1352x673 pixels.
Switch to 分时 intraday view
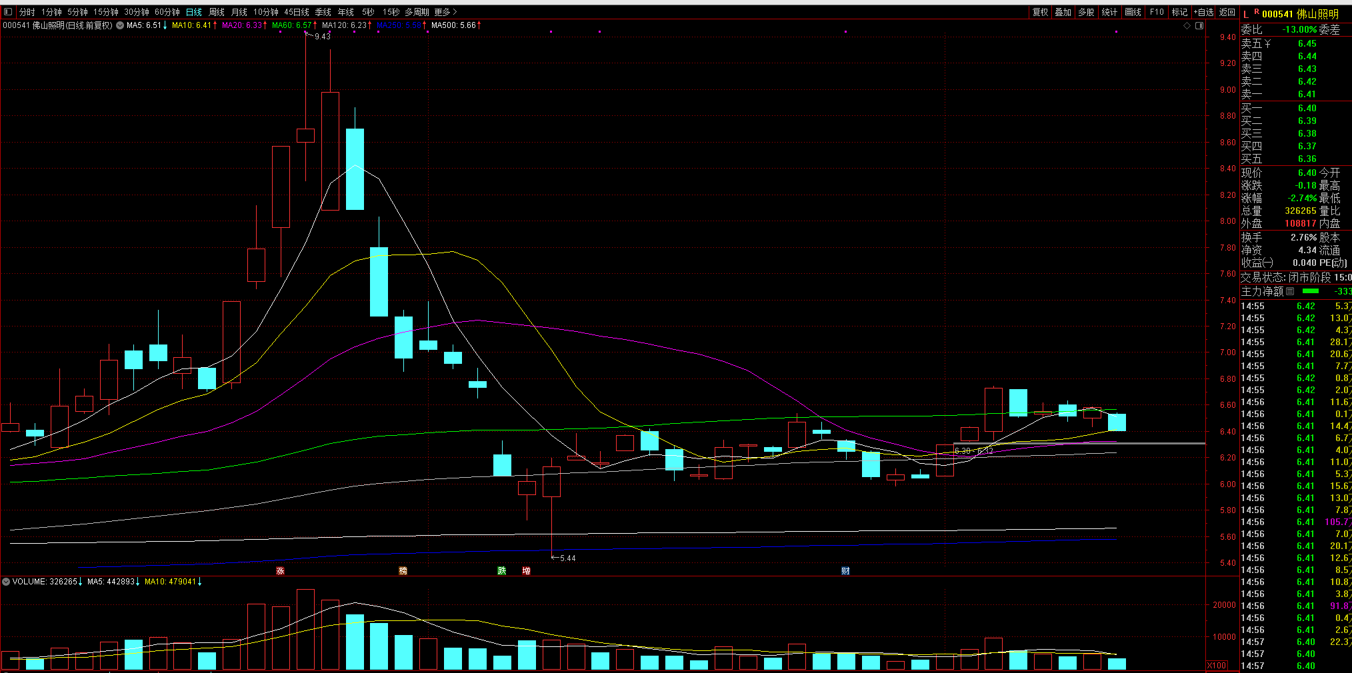tap(27, 12)
